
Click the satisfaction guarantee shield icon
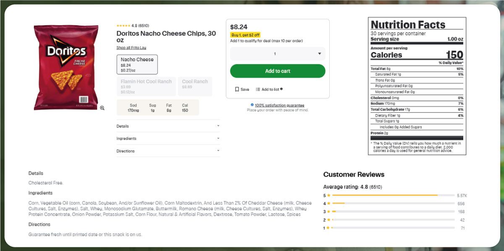pos(252,105)
